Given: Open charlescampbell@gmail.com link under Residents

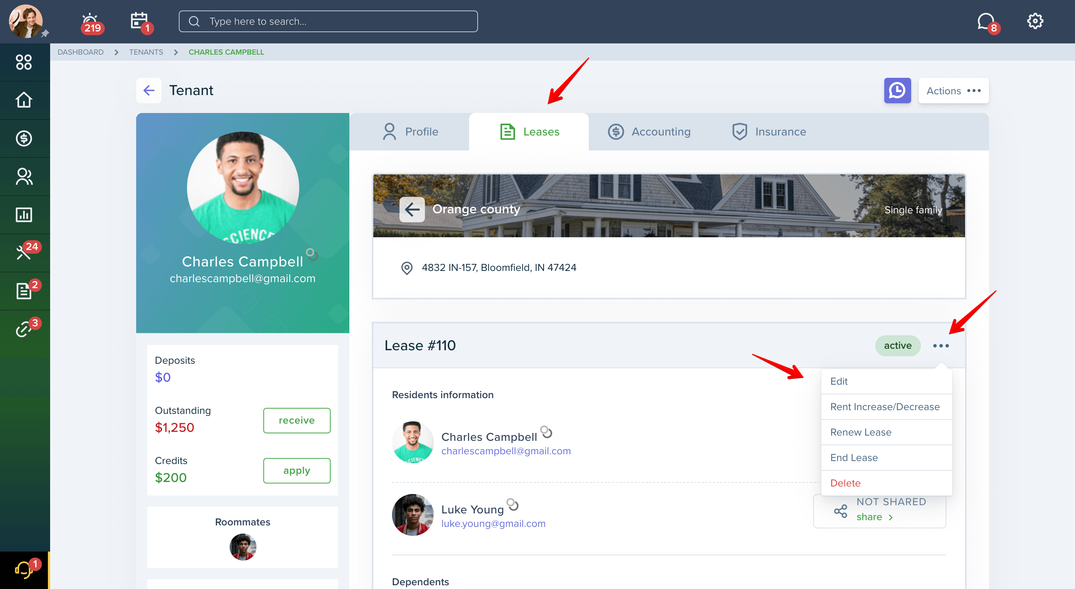Looking at the screenshot, I should pyautogui.click(x=506, y=451).
